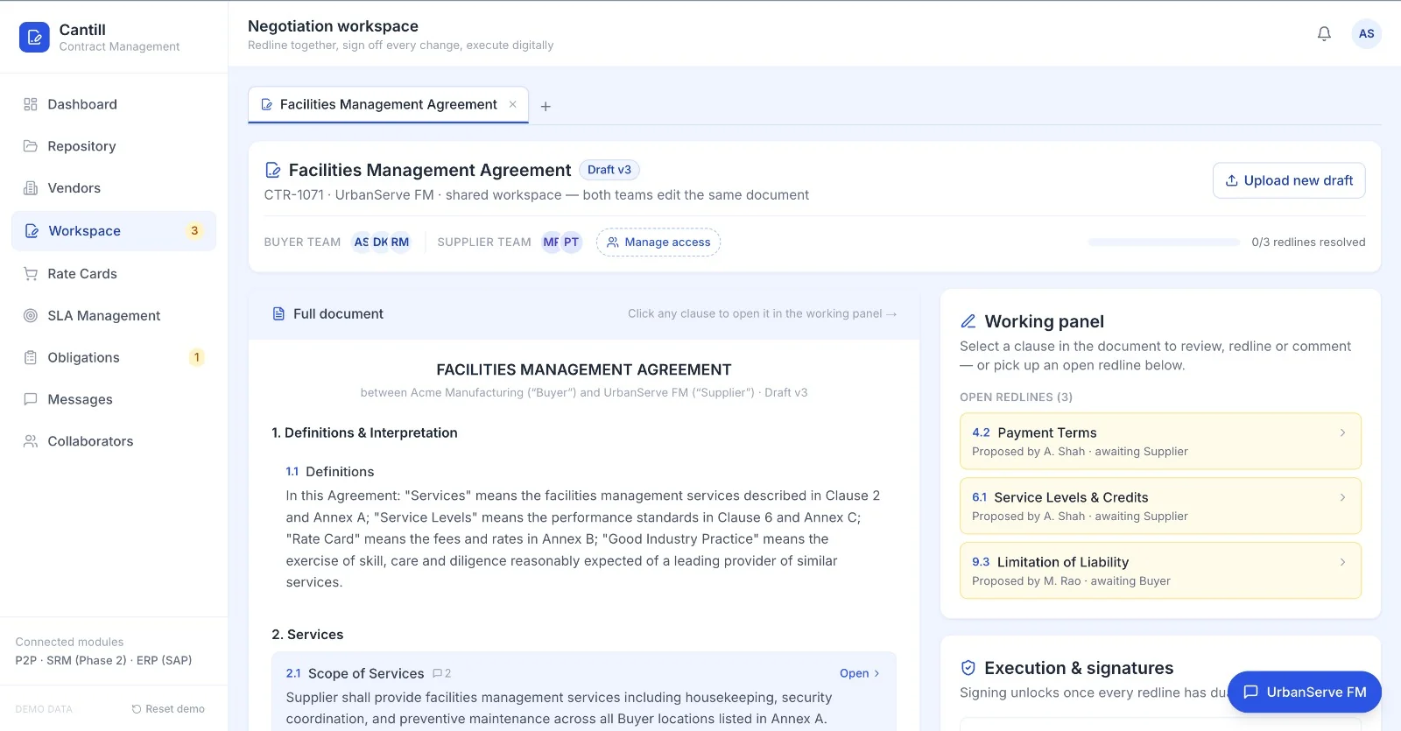Add a new workspace tab

[546, 107]
